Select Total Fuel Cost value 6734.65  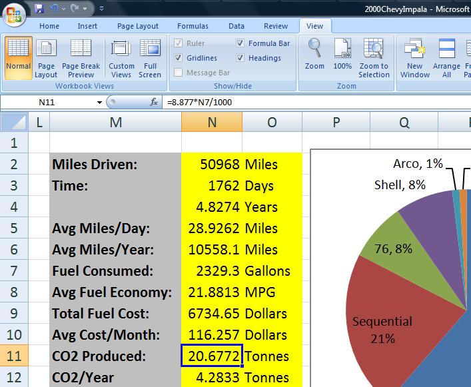(212, 313)
